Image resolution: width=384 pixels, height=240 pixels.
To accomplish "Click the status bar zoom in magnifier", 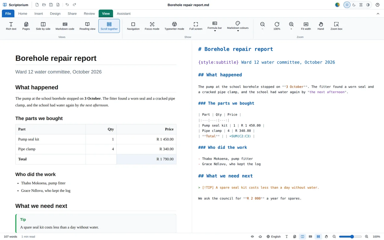I will [367, 237].
